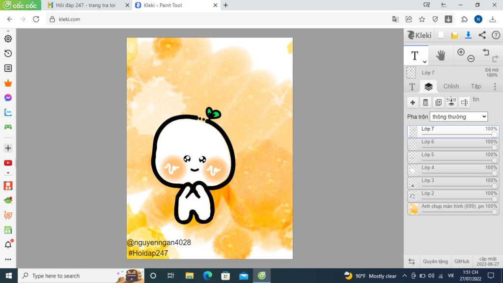The height and width of the screenshot is (283, 503).
Task: Open the Quyên tặng donate link
Action: 435,261
